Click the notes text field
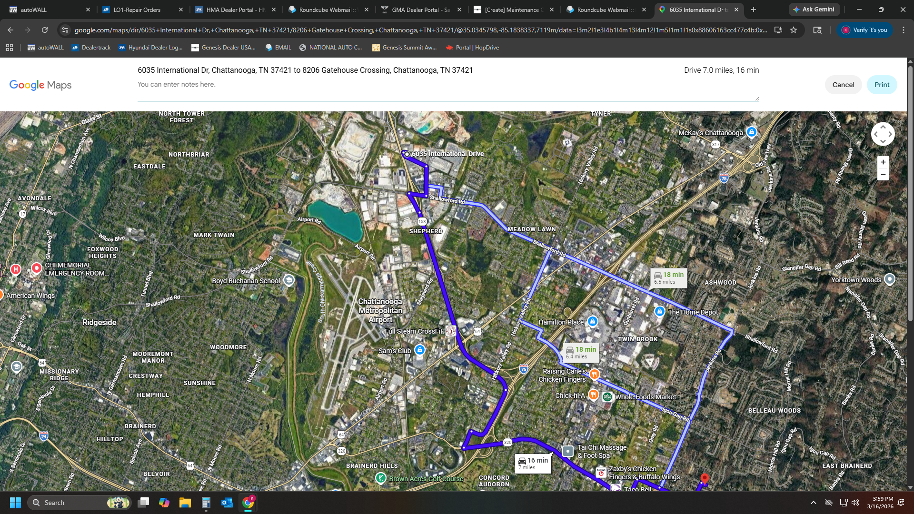 (x=447, y=85)
